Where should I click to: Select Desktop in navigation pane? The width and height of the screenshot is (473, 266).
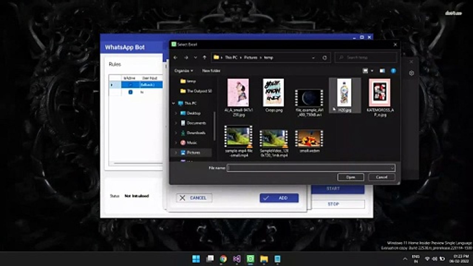(191, 113)
